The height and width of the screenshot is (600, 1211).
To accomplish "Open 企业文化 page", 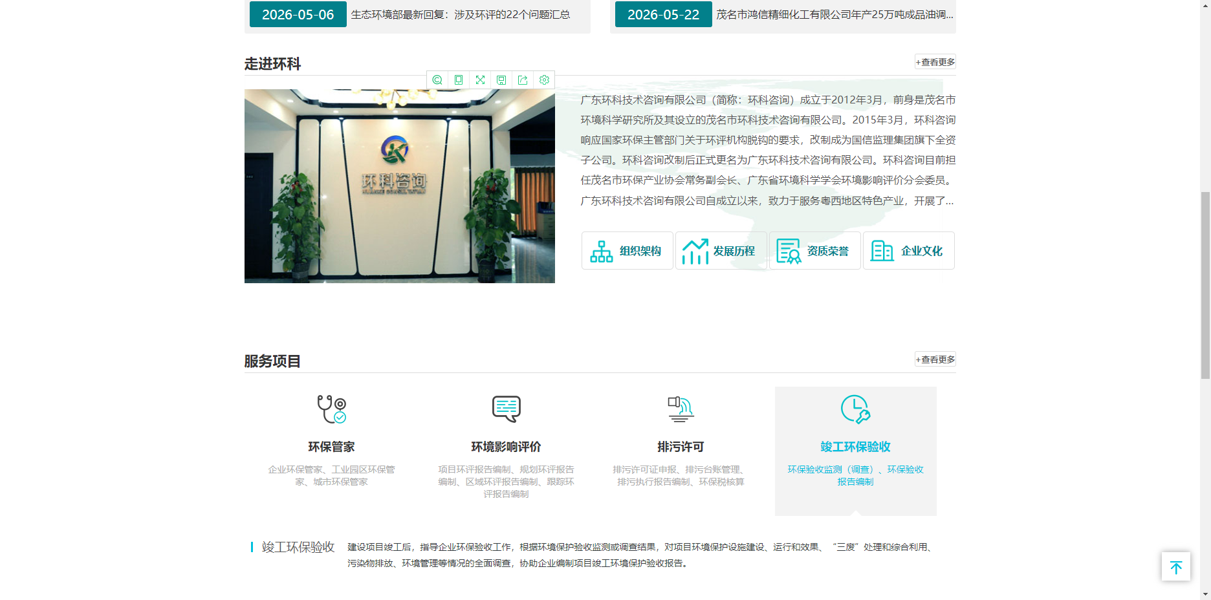I will click(909, 251).
